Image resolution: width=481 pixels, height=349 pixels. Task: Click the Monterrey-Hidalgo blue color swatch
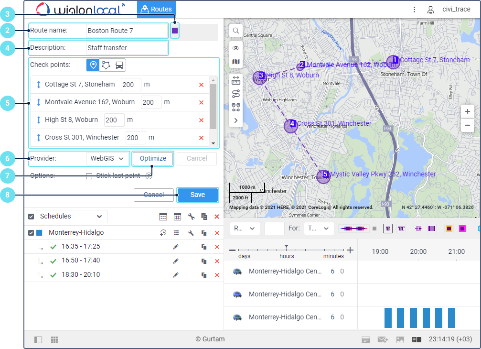click(x=39, y=233)
